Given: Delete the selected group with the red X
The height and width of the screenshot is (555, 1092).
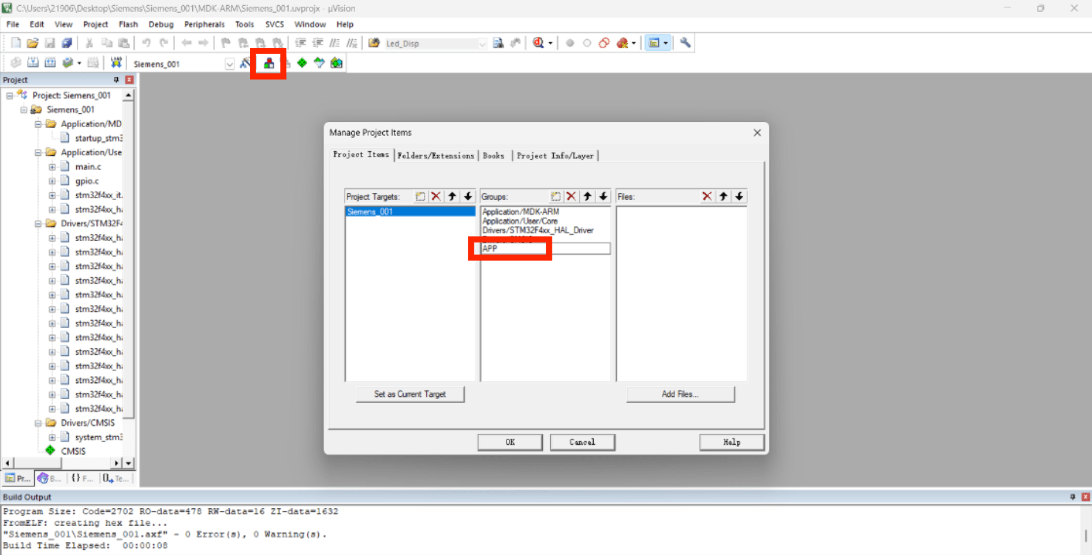Looking at the screenshot, I should (571, 196).
